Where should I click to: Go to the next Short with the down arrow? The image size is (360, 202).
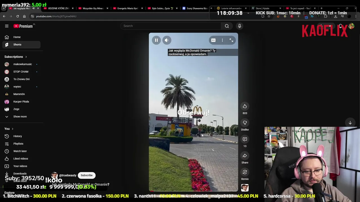(x=350, y=123)
